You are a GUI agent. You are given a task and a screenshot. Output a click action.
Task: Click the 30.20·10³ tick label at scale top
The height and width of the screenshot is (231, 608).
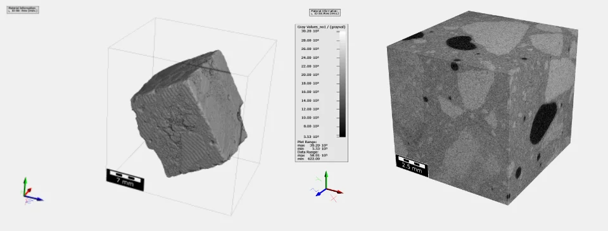coord(310,31)
